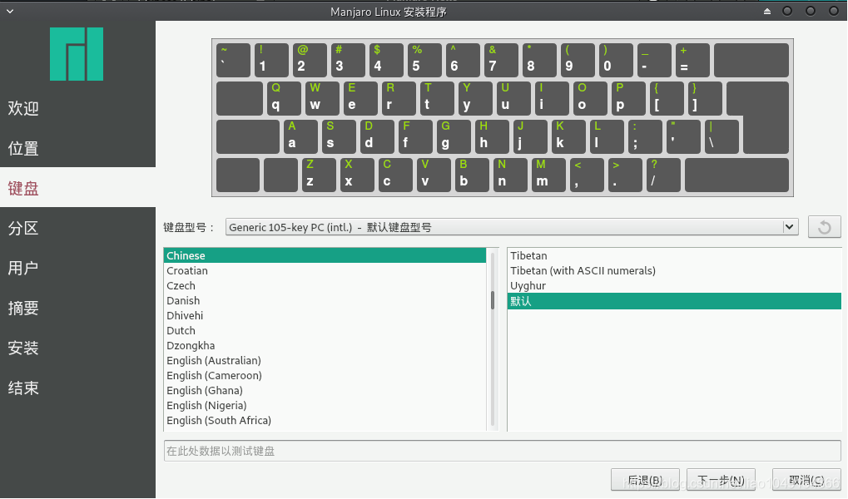Open the window menu chevron in the title bar
This screenshot has width=848, height=499.
[10, 11]
